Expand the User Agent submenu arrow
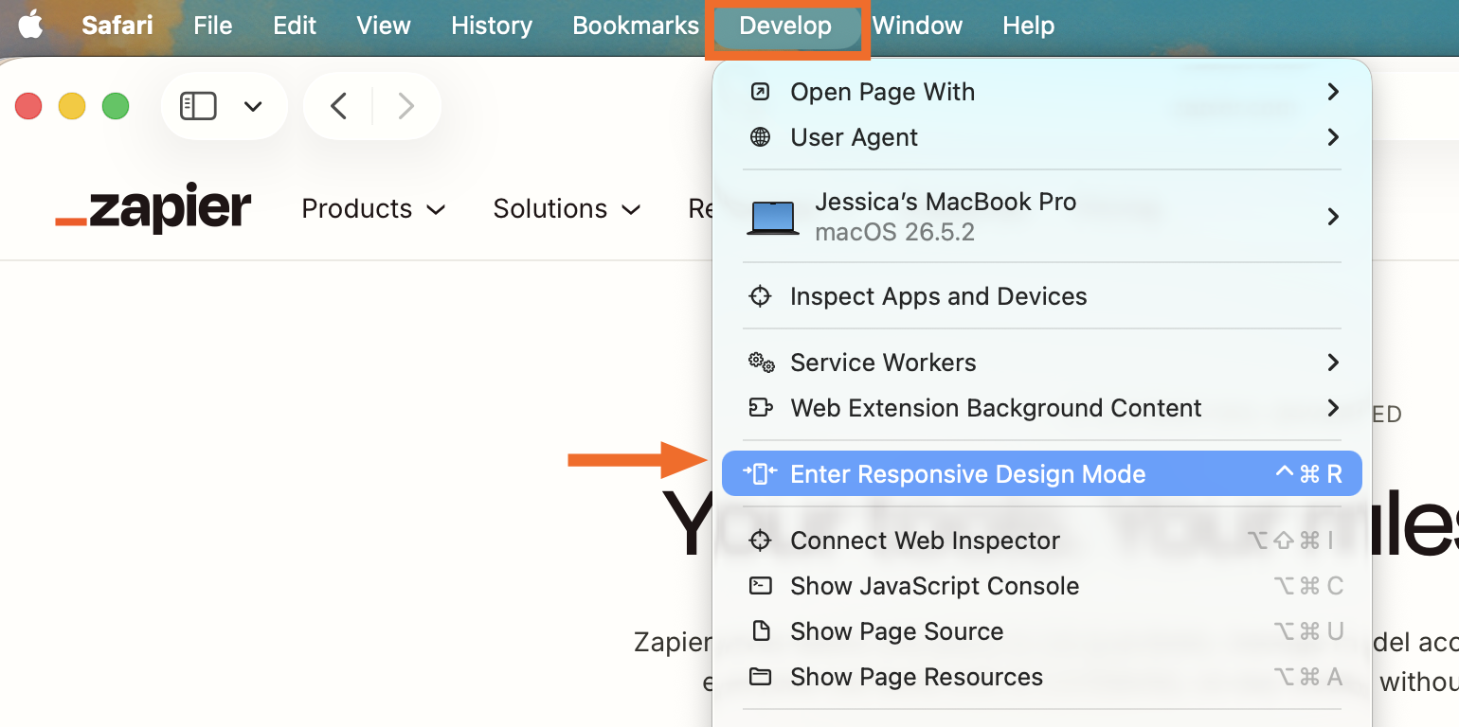 (x=1333, y=137)
